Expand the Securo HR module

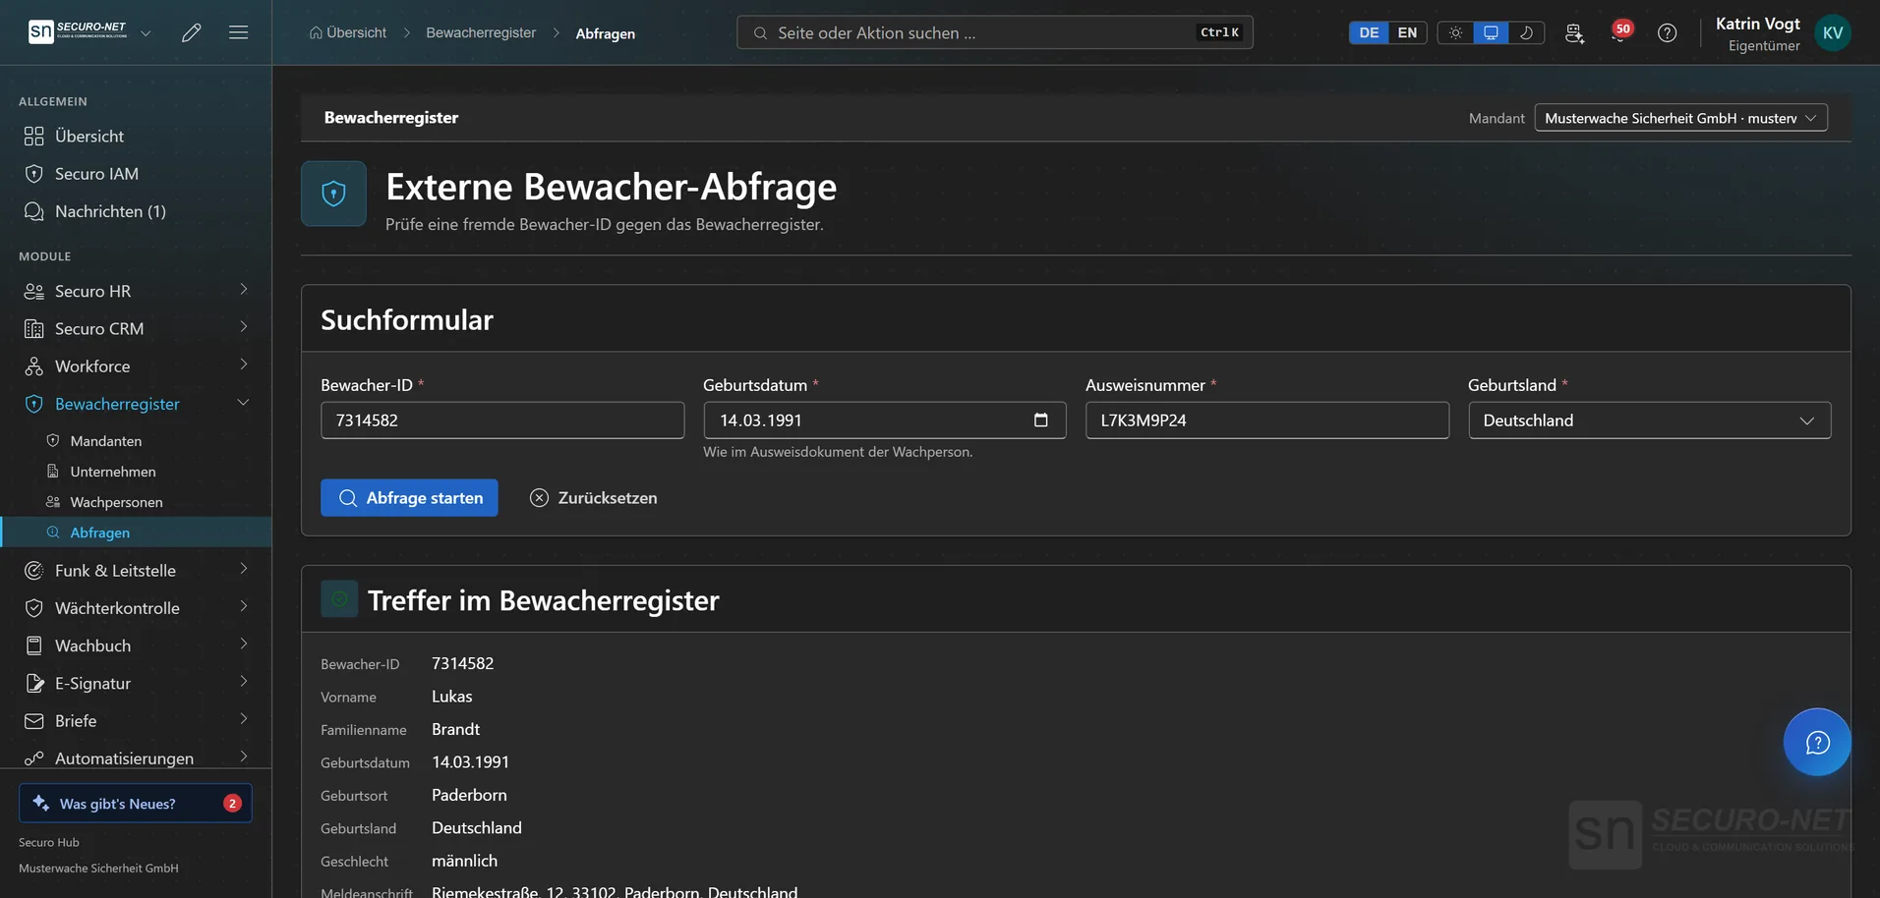[x=136, y=291]
